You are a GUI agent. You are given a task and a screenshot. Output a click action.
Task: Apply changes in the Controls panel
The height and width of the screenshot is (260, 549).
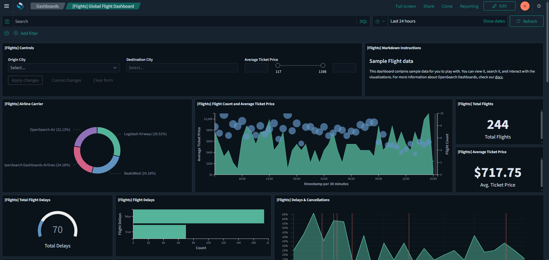coord(25,80)
